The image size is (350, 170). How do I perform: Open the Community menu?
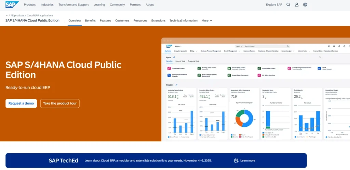tap(118, 4)
